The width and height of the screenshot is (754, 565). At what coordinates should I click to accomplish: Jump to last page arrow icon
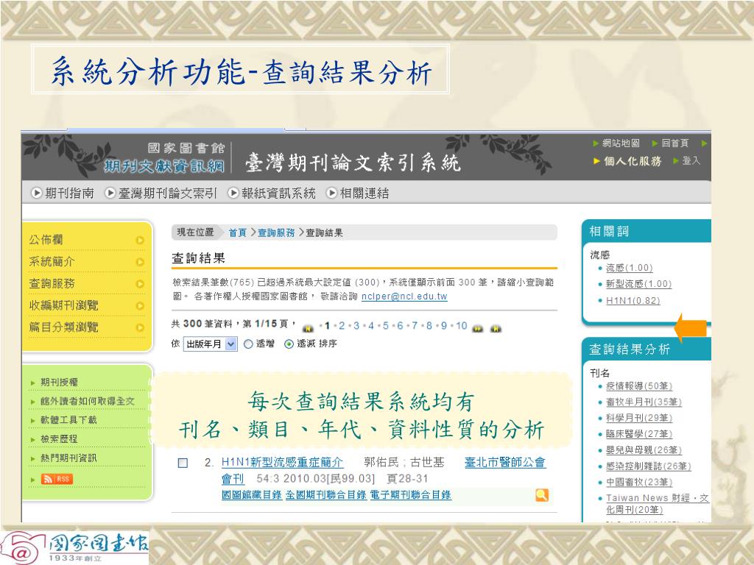(496, 329)
